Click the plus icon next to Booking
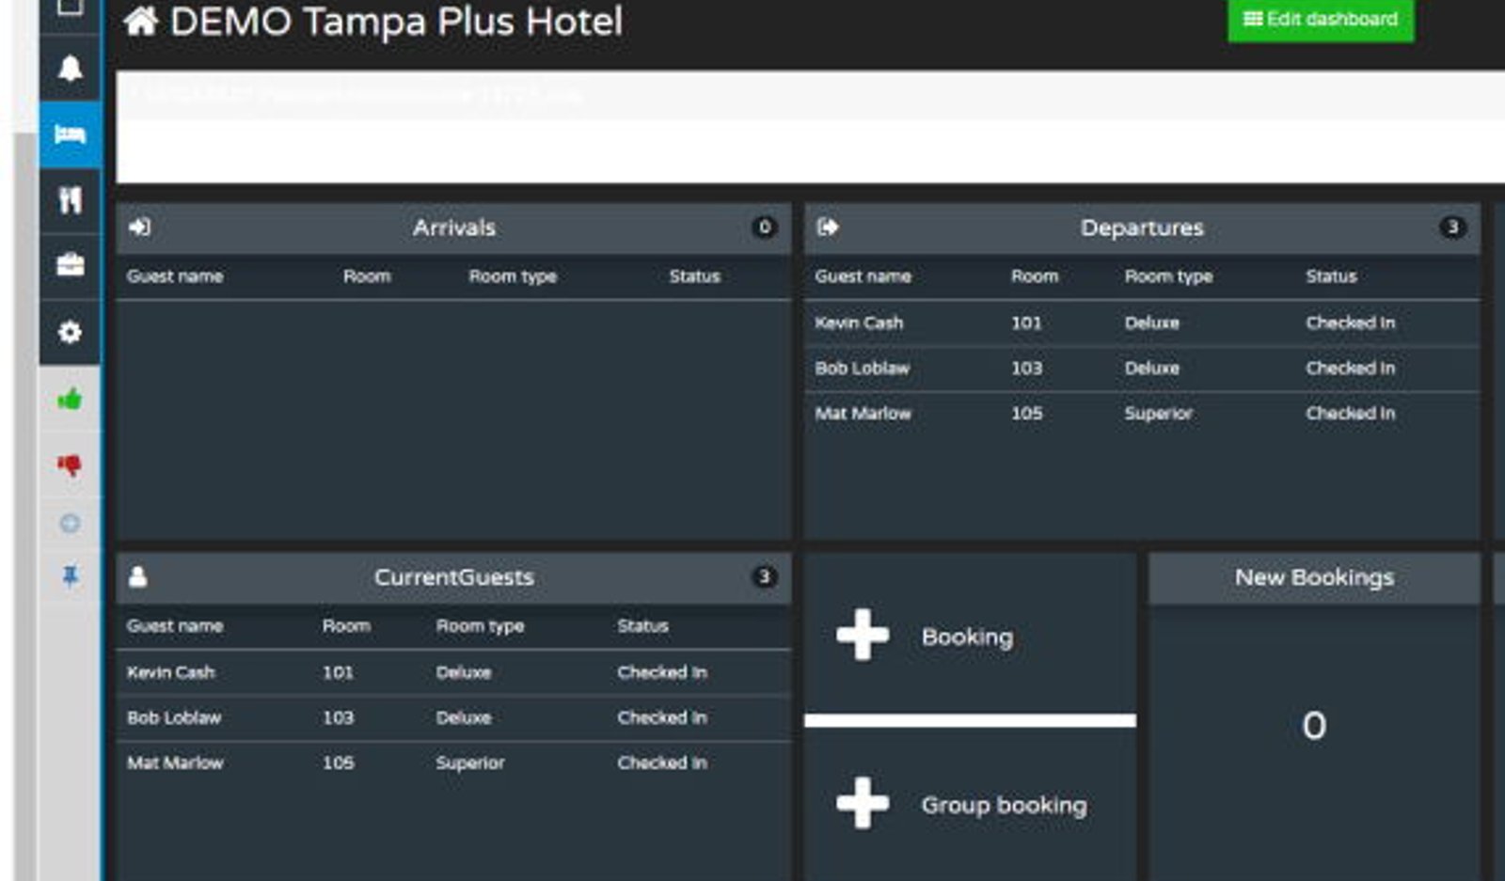 pos(863,636)
